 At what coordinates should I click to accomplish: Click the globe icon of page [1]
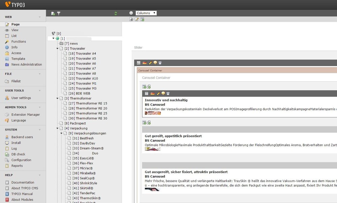[57, 38]
